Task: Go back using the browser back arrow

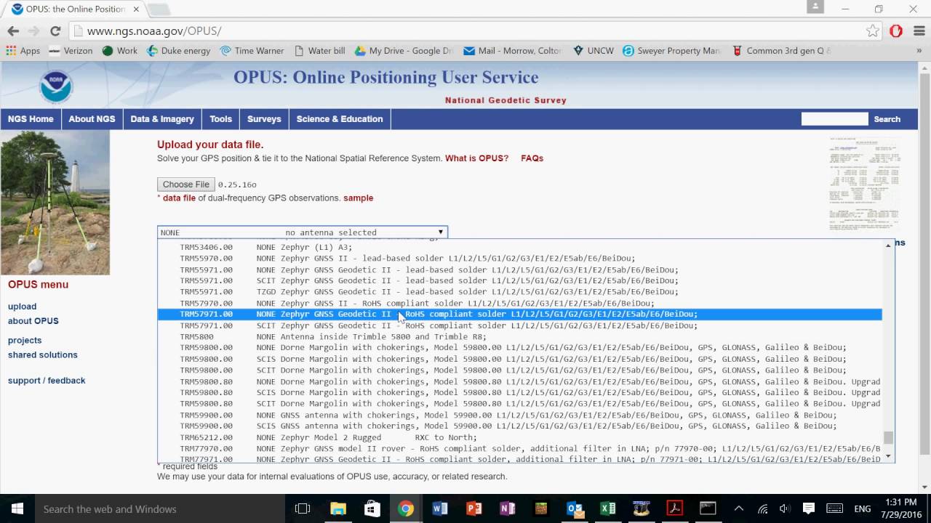Action: coord(13,31)
